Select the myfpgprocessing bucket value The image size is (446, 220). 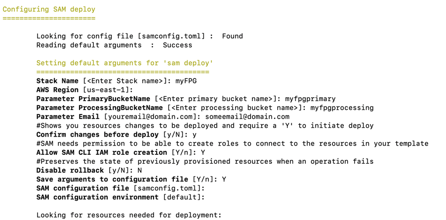click(342, 108)
